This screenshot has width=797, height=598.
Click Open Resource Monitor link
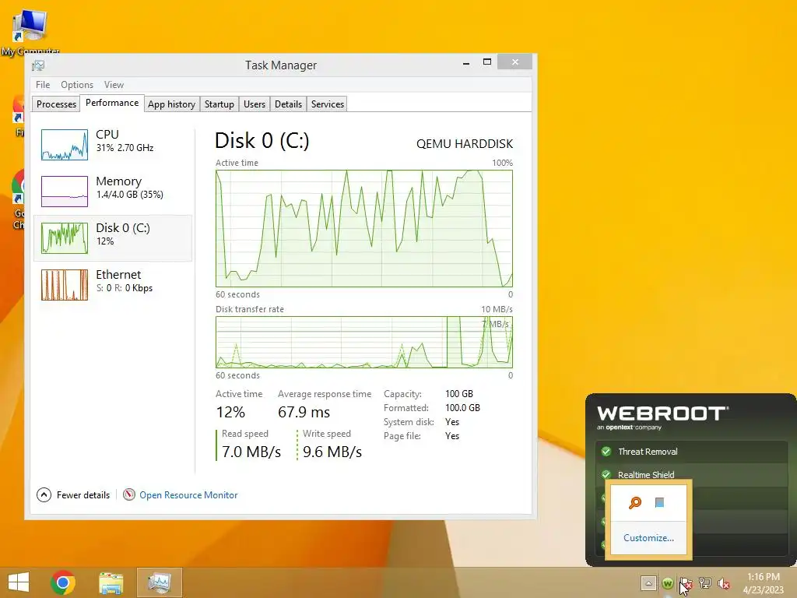click(188, 494)
